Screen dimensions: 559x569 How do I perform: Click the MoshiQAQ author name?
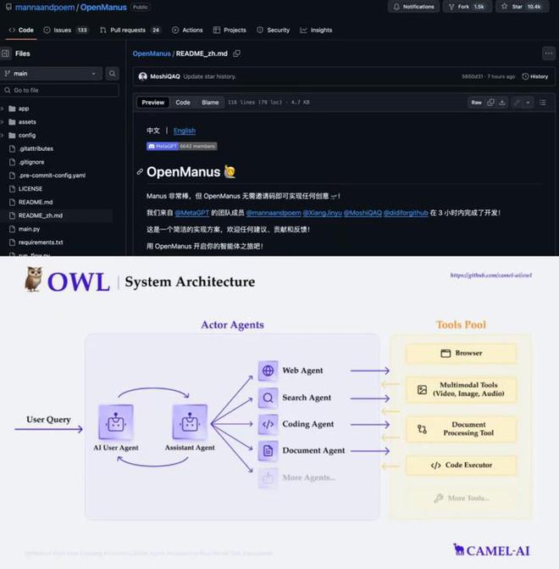(x=165, y=76)
